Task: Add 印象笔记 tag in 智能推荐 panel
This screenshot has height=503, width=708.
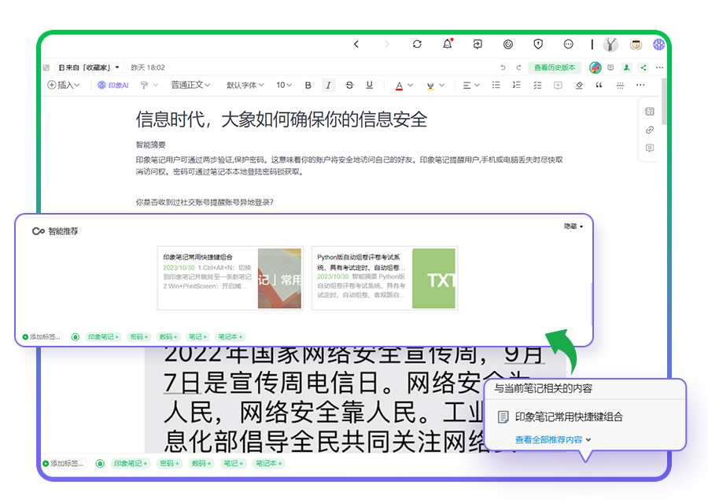Action: click(103, 337)
